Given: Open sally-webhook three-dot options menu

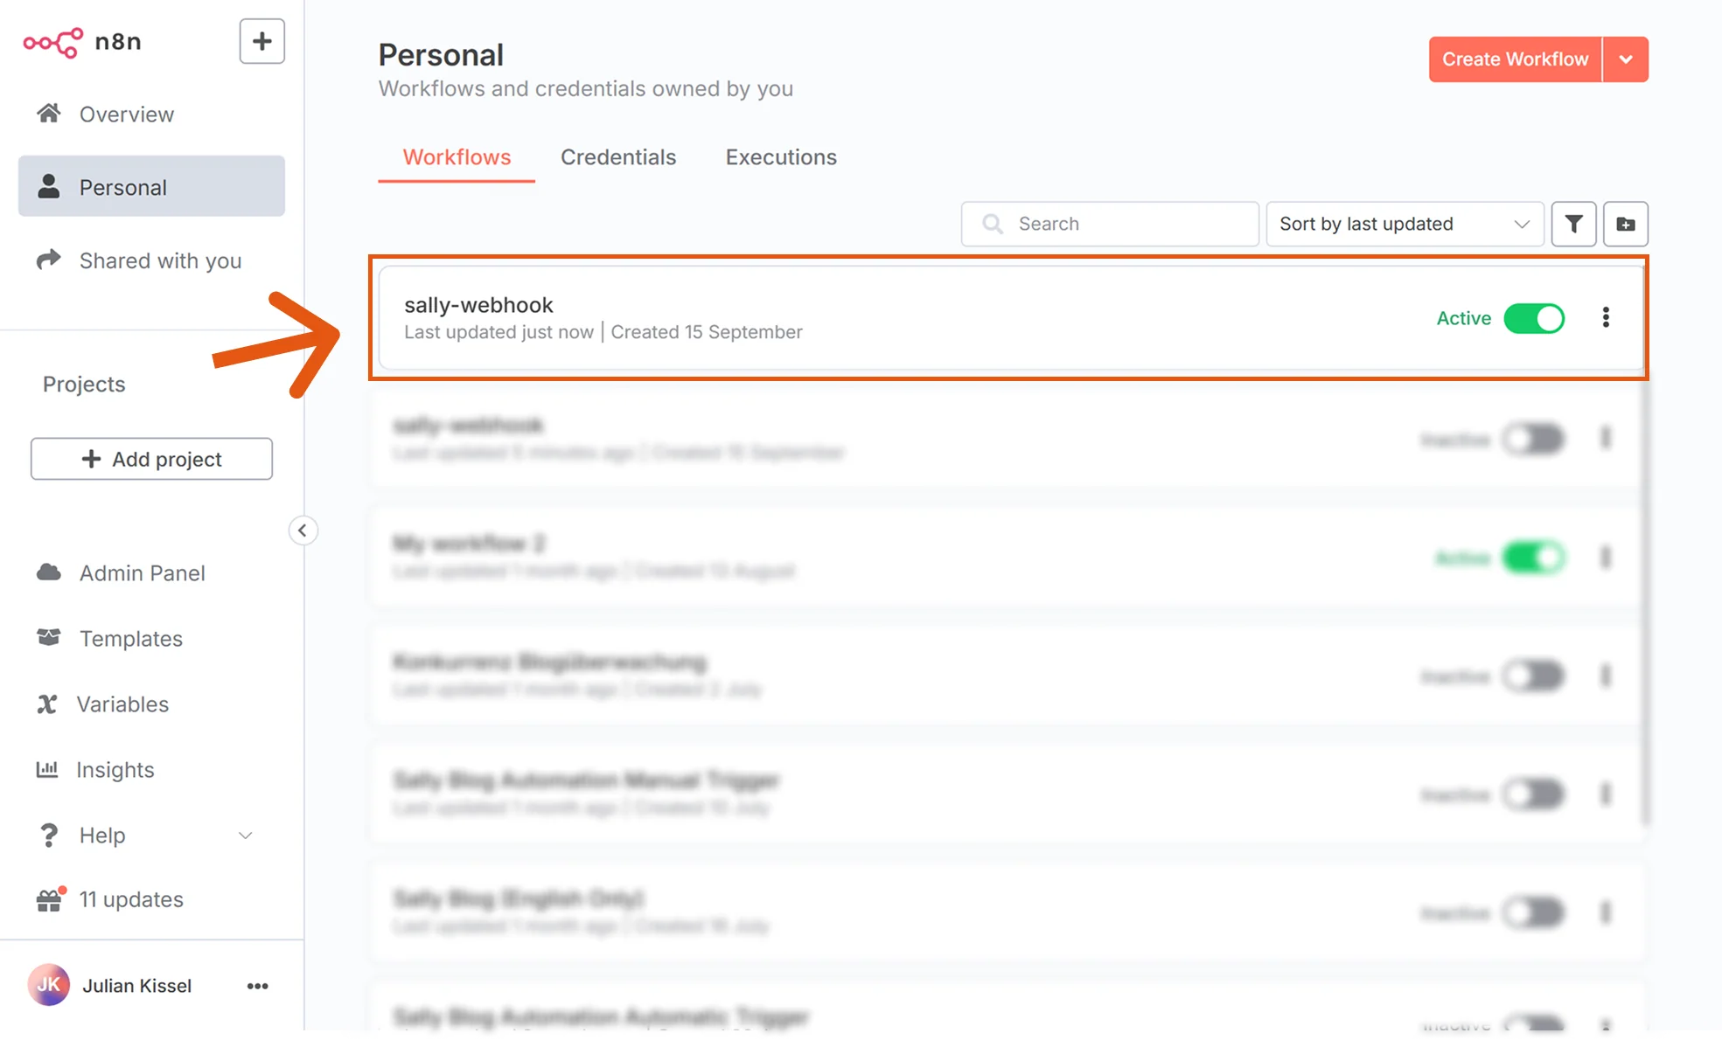Looking at the screenshot, I should pyautogui.click(x=1606, y=317).
